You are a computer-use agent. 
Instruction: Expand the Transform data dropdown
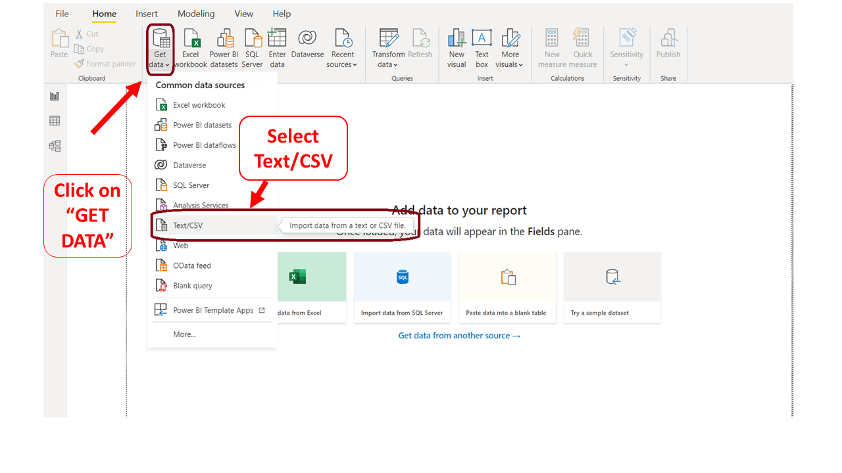click(x=388, y=46)
